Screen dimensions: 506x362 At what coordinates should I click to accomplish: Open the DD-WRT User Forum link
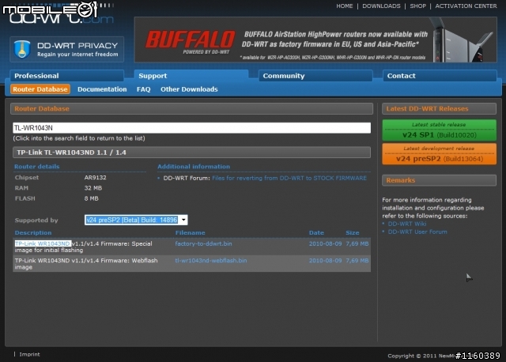click(417, 232)
